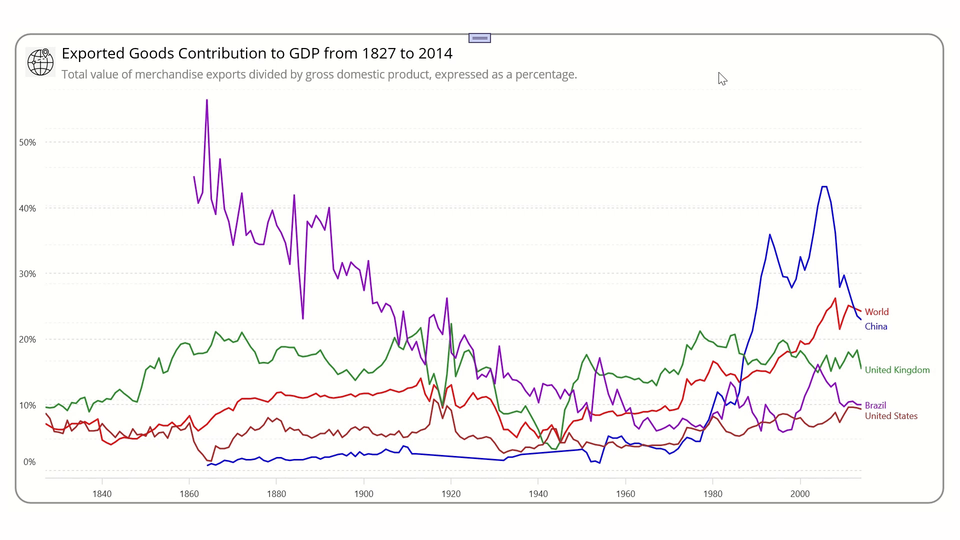960x540 pixels.
Task: Click the 0% label on the y-axis
Action: pyautogui.click(x=29, y=462)
